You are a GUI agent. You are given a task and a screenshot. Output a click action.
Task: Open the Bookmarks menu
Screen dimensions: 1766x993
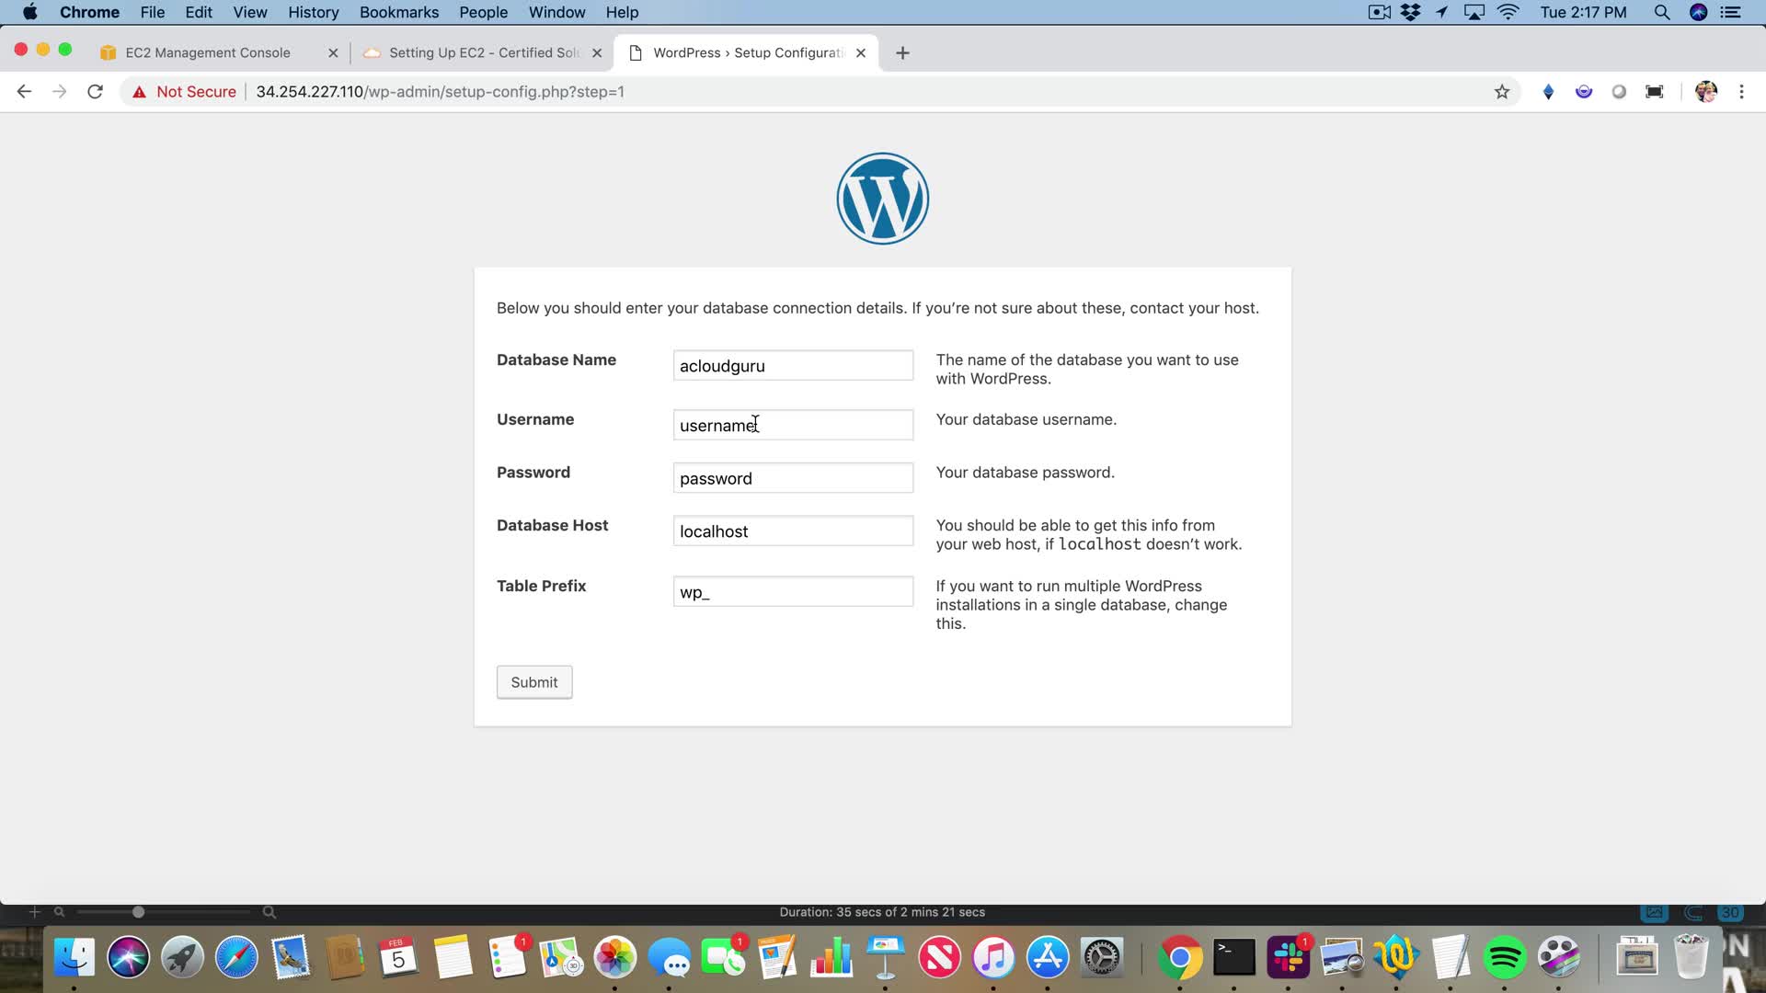click(x=398, y=13)
